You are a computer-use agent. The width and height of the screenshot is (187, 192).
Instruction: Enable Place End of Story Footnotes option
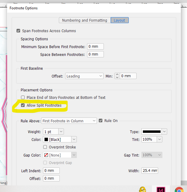23,97
